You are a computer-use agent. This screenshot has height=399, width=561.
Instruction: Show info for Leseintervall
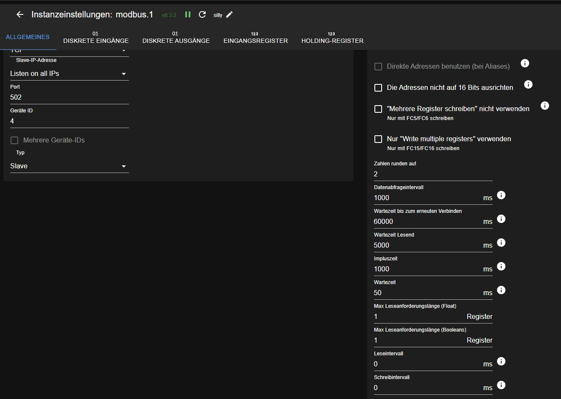pos(501,361)
